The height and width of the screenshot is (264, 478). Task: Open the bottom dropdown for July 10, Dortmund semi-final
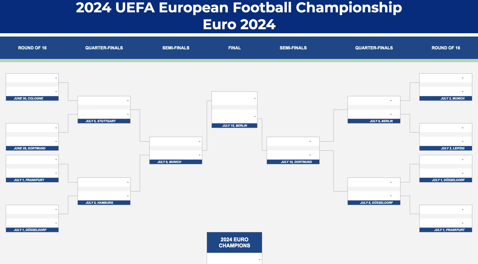(310, 155)
